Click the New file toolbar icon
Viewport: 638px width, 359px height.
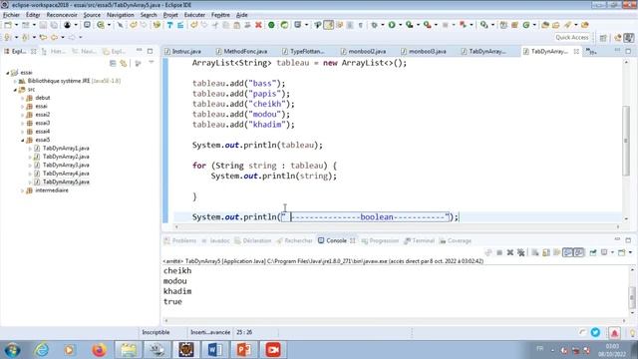[x=8, y=25]
